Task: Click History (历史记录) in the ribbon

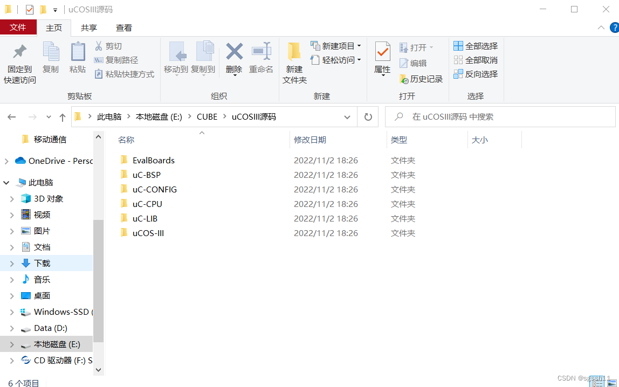Action: pos(421,79)
